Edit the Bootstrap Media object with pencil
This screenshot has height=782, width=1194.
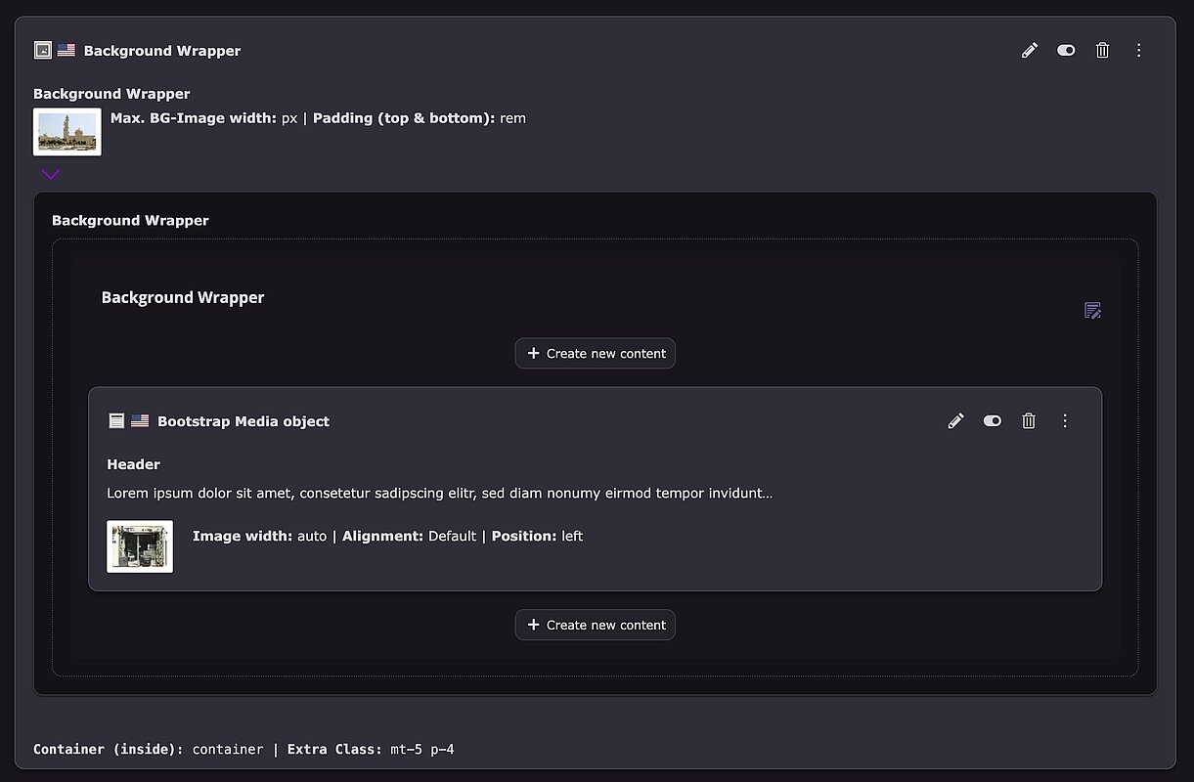click(x=955, y=421)
